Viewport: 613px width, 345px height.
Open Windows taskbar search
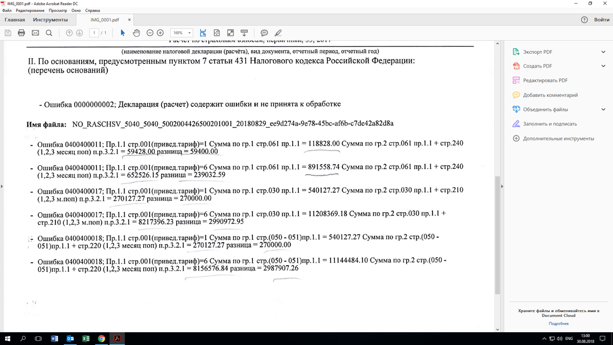tap(23, 338)
